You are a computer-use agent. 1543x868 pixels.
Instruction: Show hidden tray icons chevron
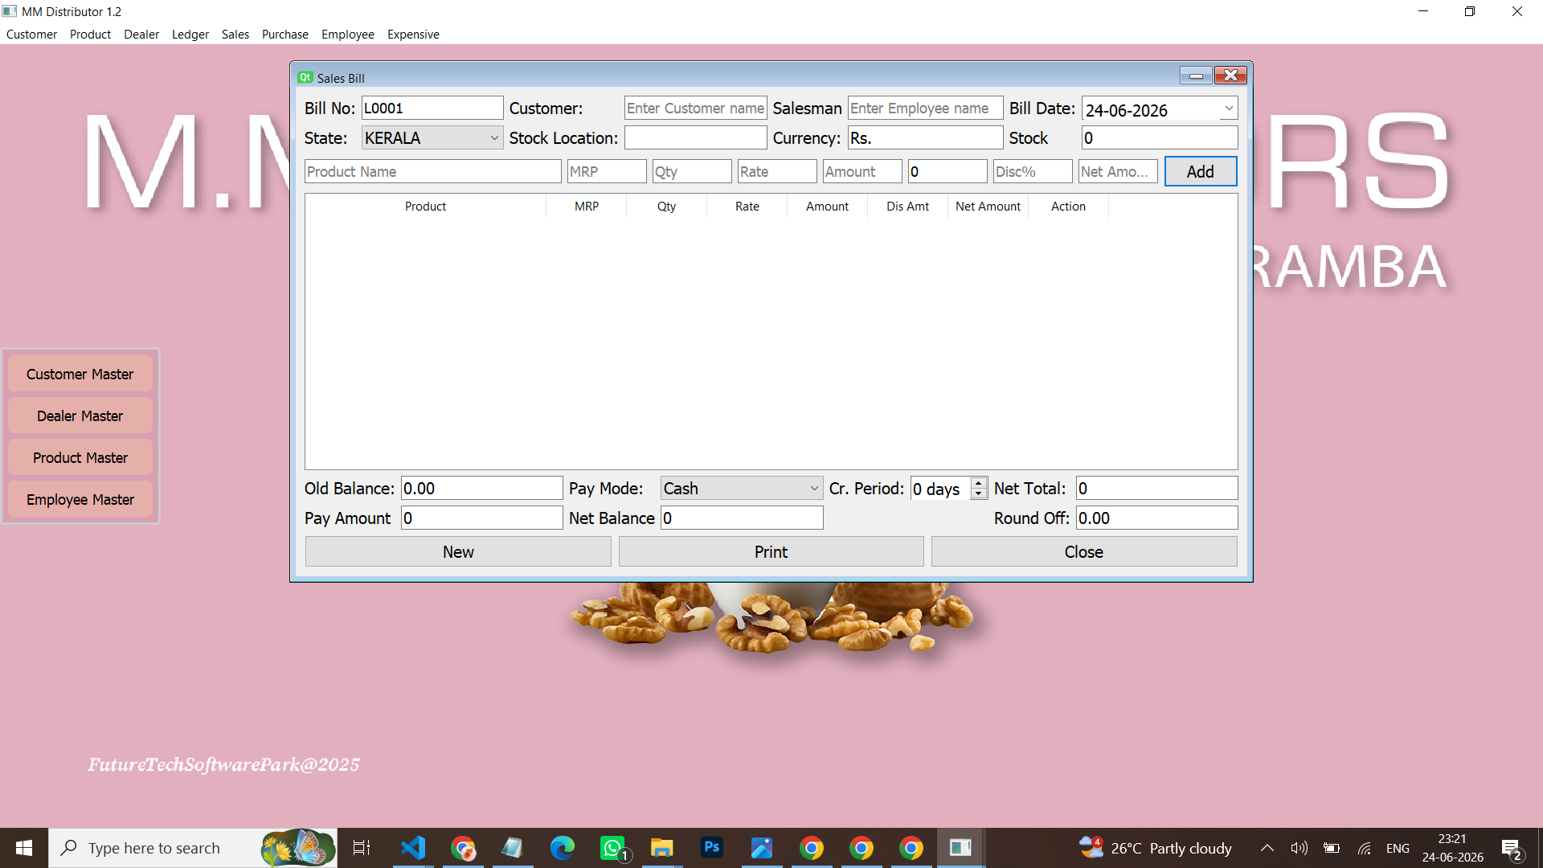[x=1267, y=848]
